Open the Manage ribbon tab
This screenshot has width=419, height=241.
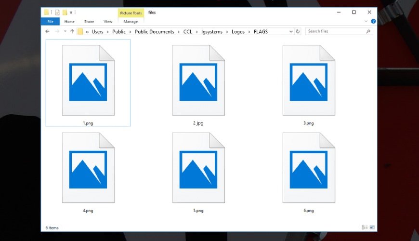pyautogui.click(x=131, y=21)
